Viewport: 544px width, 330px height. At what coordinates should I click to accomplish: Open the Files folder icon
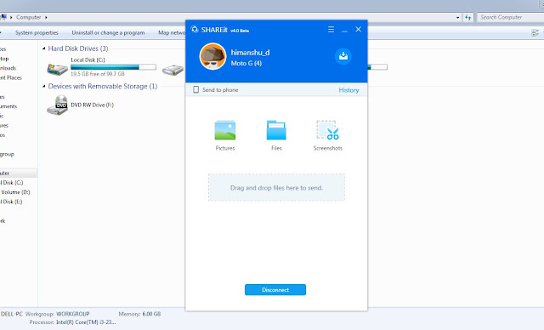coord(276,130)
